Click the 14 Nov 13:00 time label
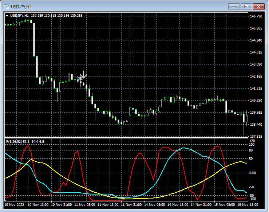 (178, 205)
